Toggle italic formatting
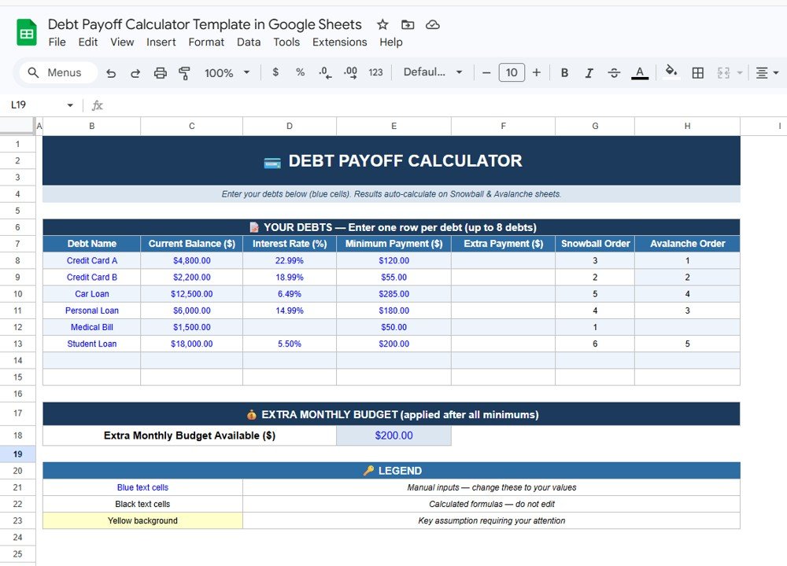Screen dimensions: 787x566 (x=589, y=72)
